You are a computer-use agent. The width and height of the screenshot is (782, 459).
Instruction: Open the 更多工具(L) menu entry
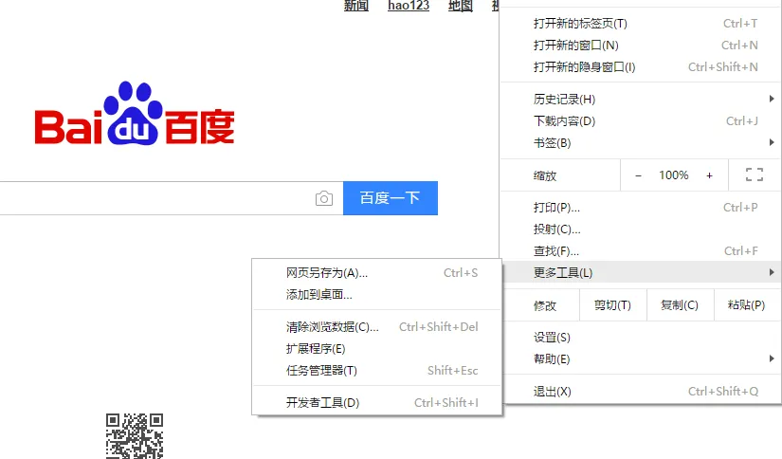641,273
